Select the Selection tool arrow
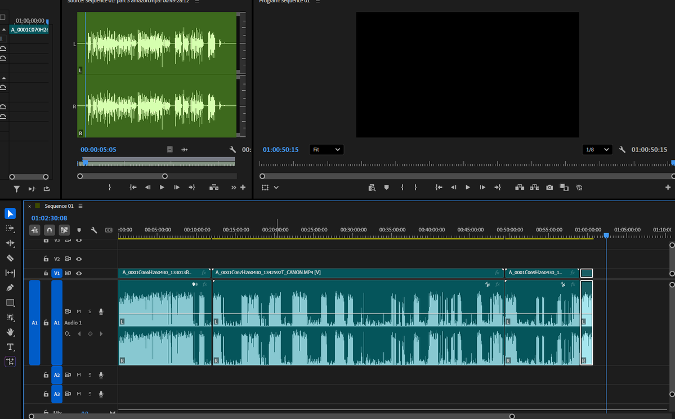Screen dimensions: 675x419 (x=10, y=213)
